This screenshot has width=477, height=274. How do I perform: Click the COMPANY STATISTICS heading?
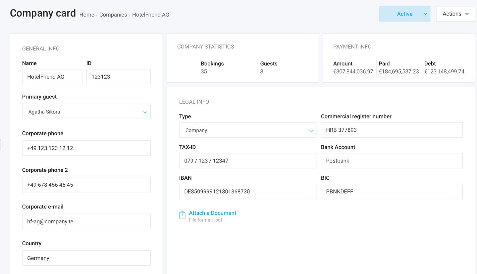coord(205,47)
